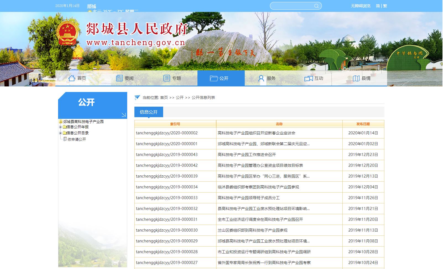
Task: Expand the 信息公开年报 tree node
Action: (60, 127)
